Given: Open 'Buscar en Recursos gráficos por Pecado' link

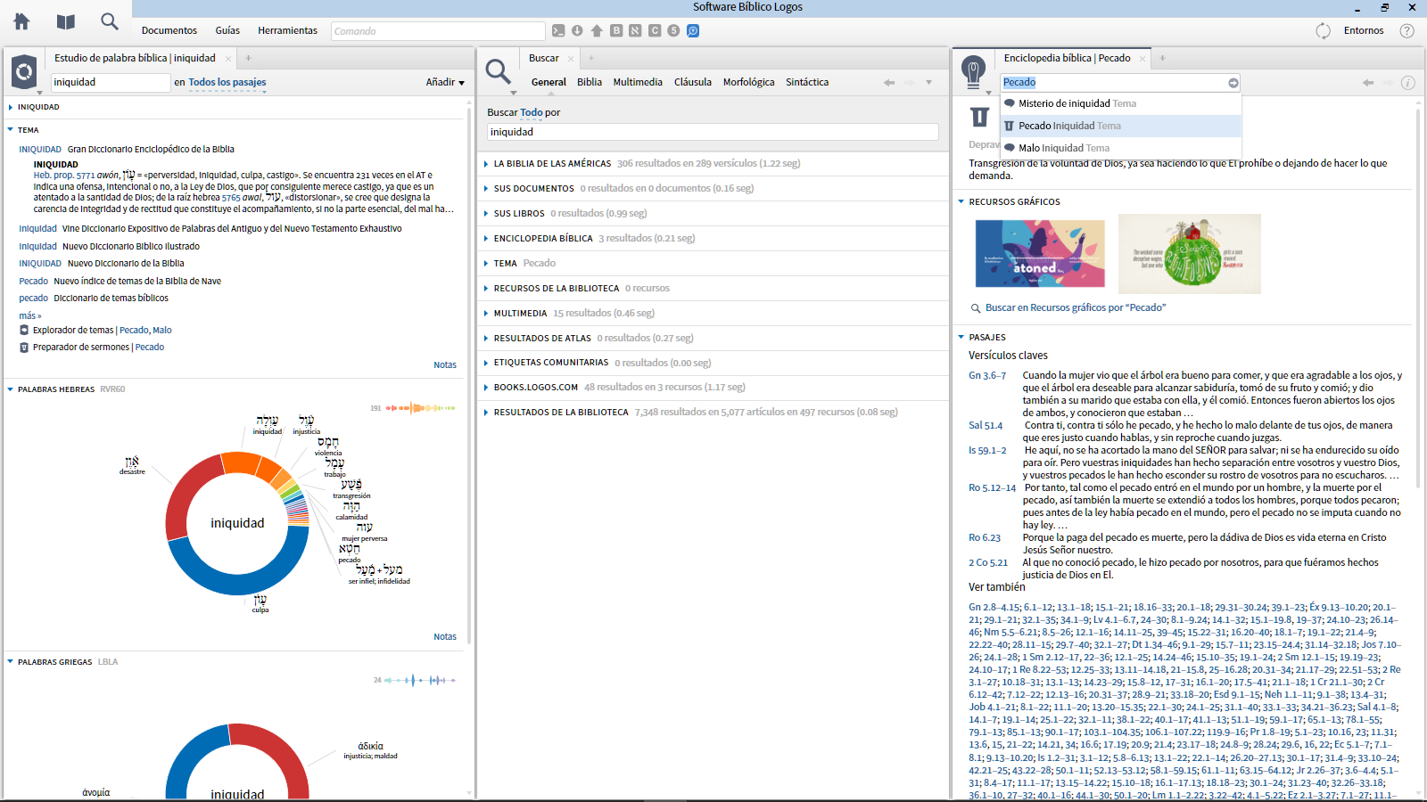Looking at the screenshot, I should (x=1076, y=307).
